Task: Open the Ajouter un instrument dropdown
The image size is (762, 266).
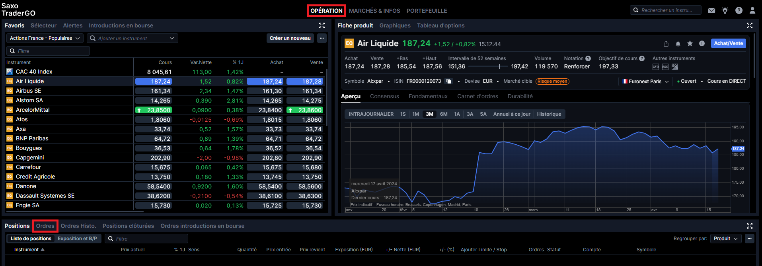Action: 132,38
